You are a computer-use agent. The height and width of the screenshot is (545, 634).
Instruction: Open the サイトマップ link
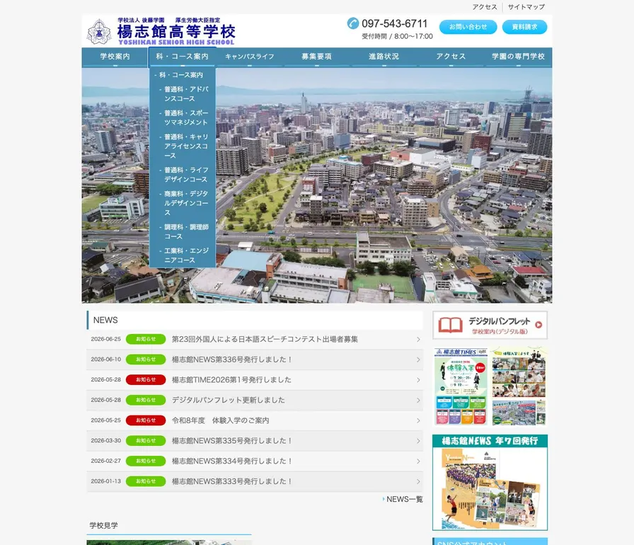pos(526,7)
